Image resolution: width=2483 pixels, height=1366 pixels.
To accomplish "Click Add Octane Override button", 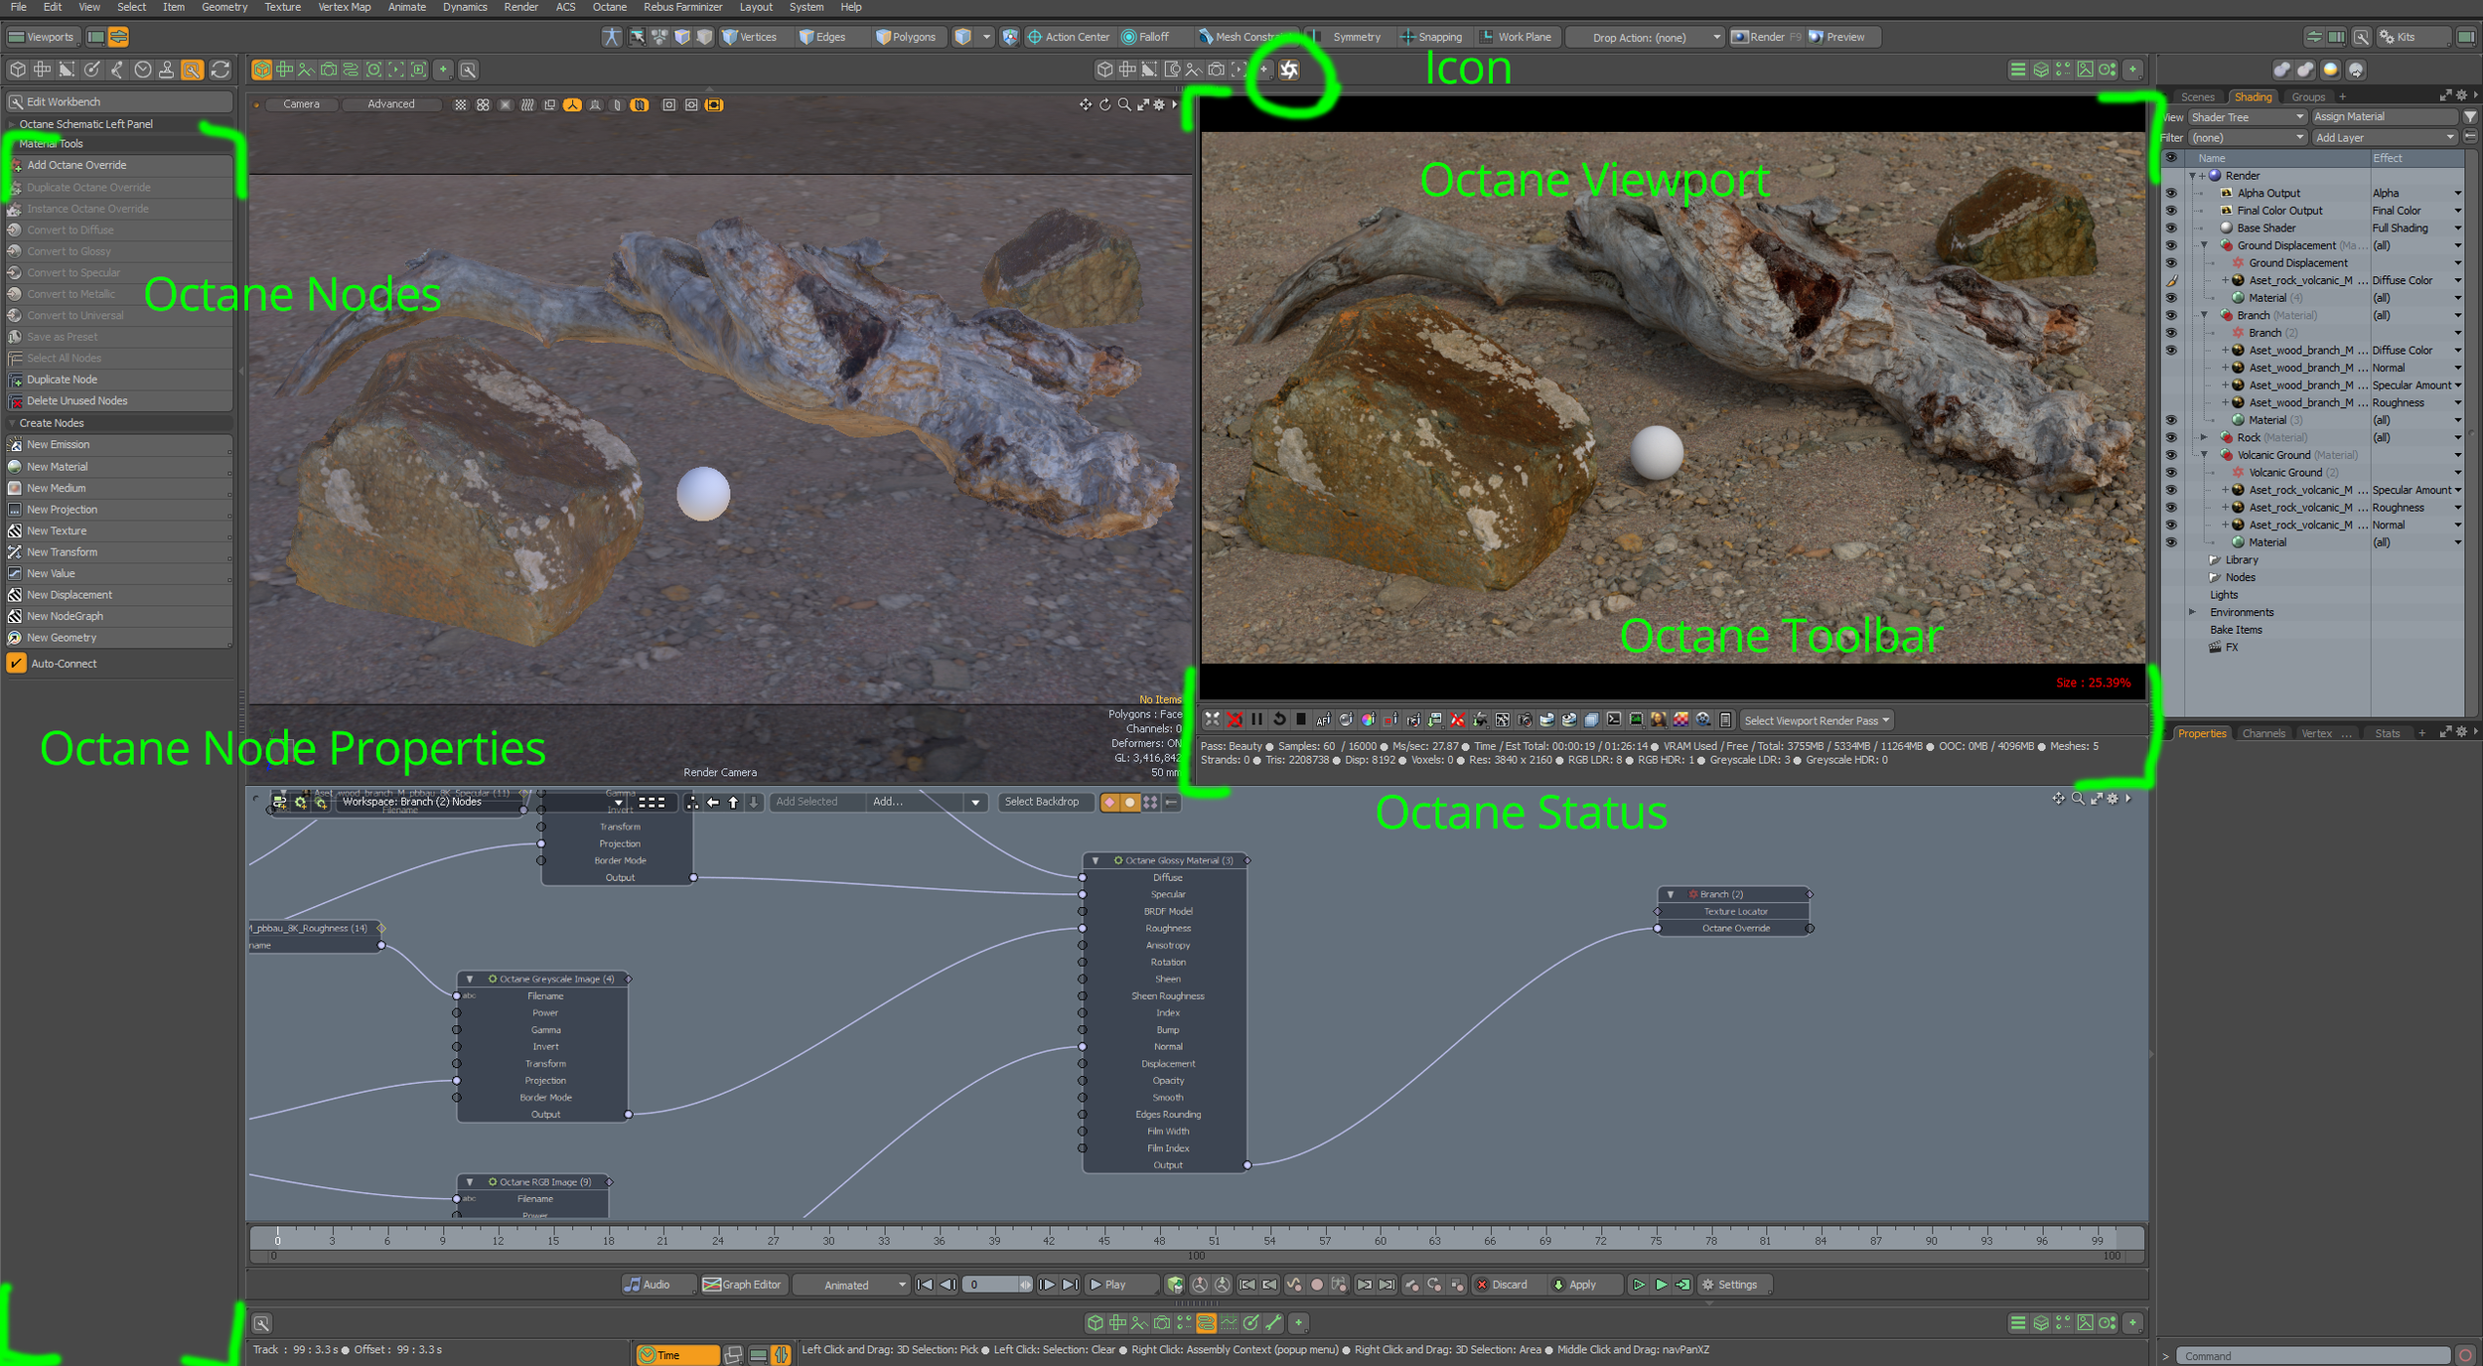I will [120, 165].
